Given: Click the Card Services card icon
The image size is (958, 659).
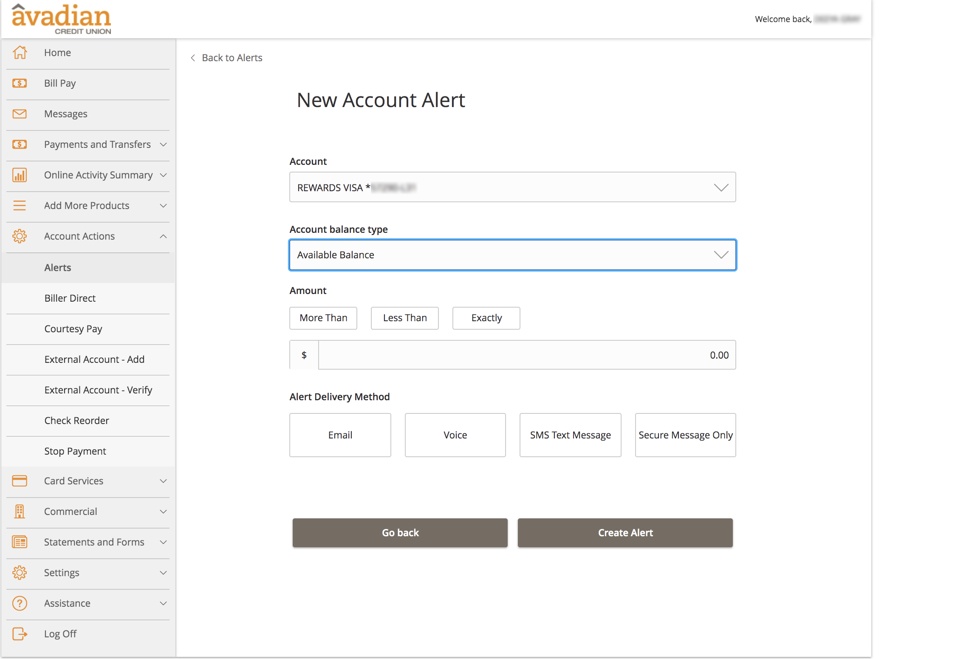Looking at the screenshot, I should pyautogui.click(x=20, y=481).
